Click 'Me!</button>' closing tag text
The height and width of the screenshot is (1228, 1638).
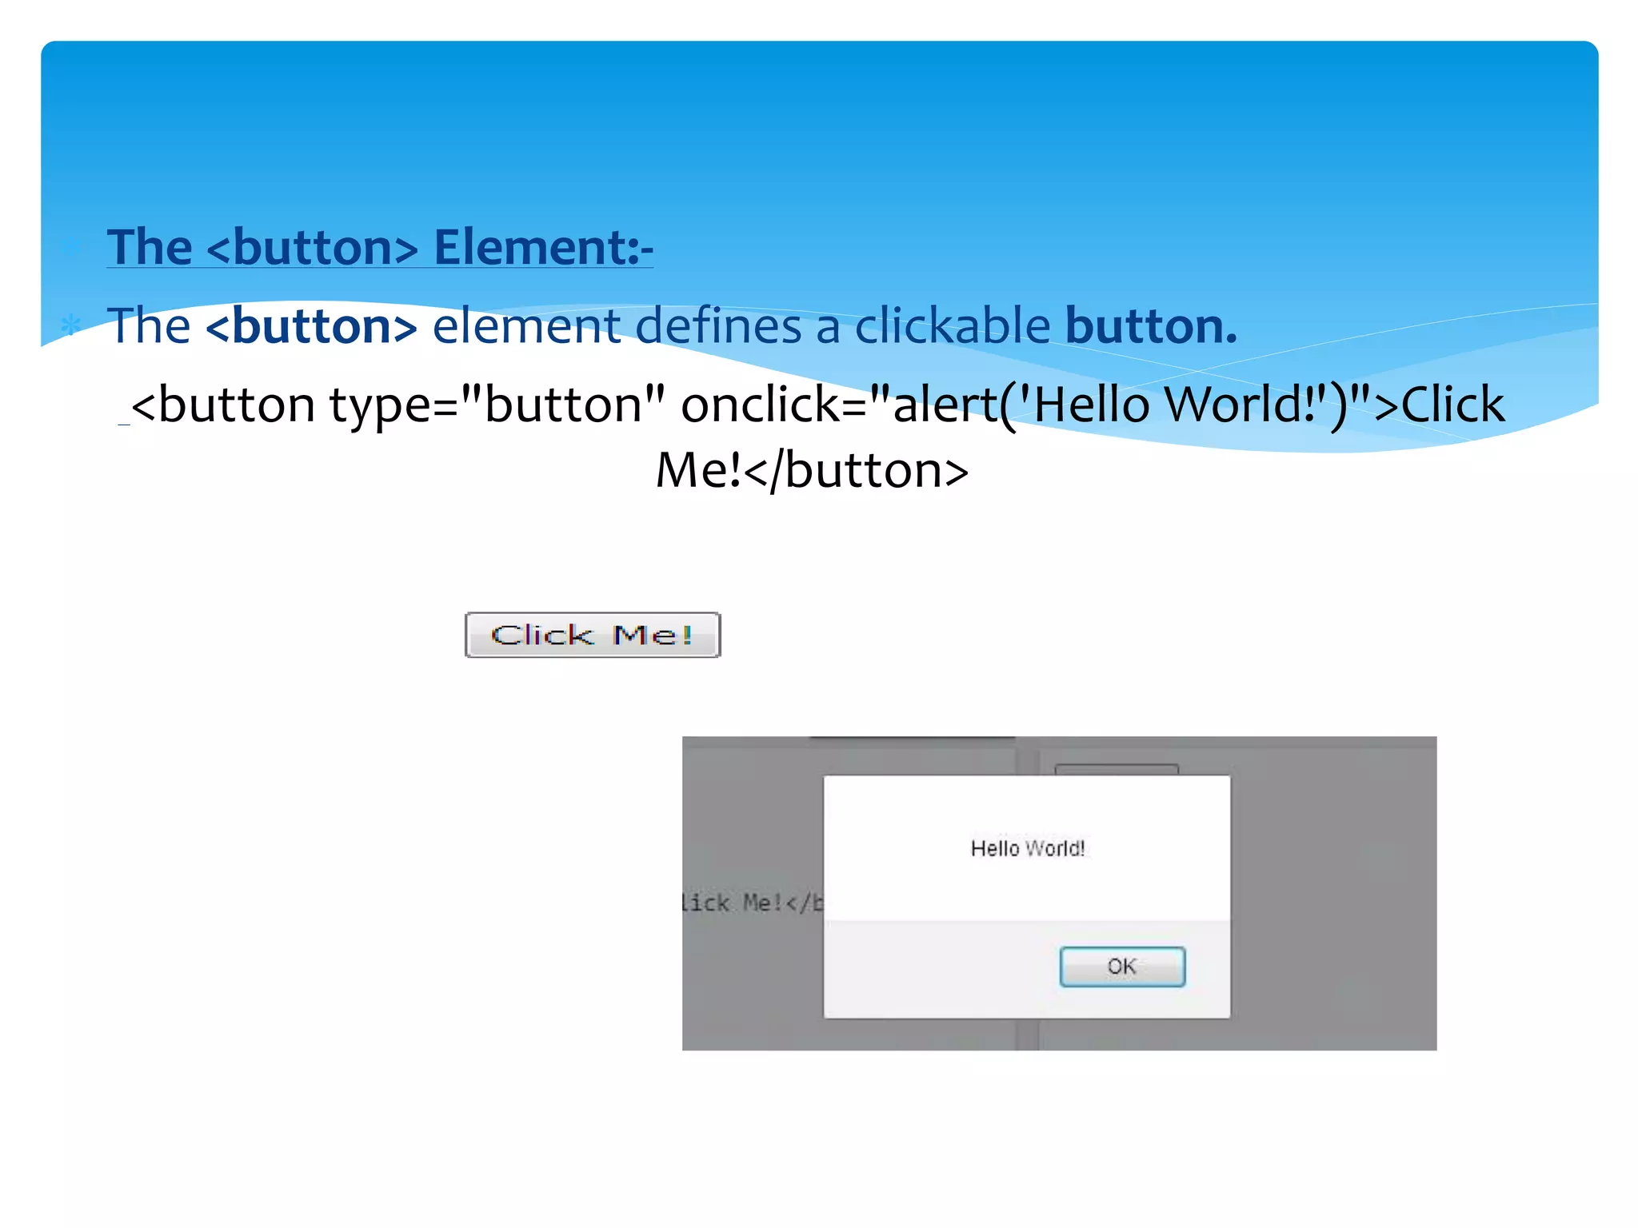[x=812, y=469]
